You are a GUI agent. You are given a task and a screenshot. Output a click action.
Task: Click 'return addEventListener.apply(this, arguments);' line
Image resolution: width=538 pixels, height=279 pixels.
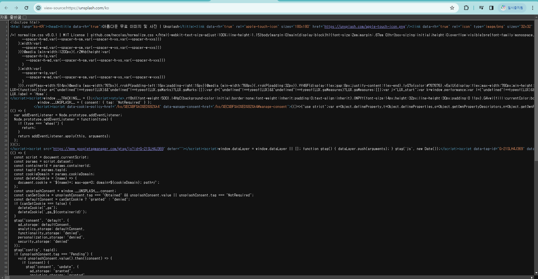[x=64, y=136]
